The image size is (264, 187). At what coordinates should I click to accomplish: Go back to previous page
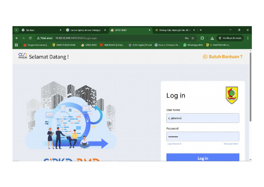(x=17, y=38)
